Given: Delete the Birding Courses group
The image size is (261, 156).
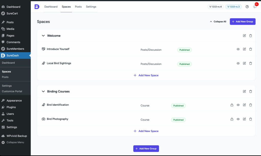Looking at the screenshot, I should tap(251, 91).
